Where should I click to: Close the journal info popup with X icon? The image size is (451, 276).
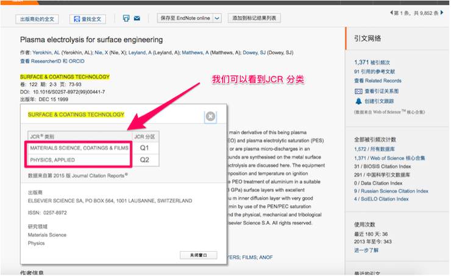(x=210, y=116)
